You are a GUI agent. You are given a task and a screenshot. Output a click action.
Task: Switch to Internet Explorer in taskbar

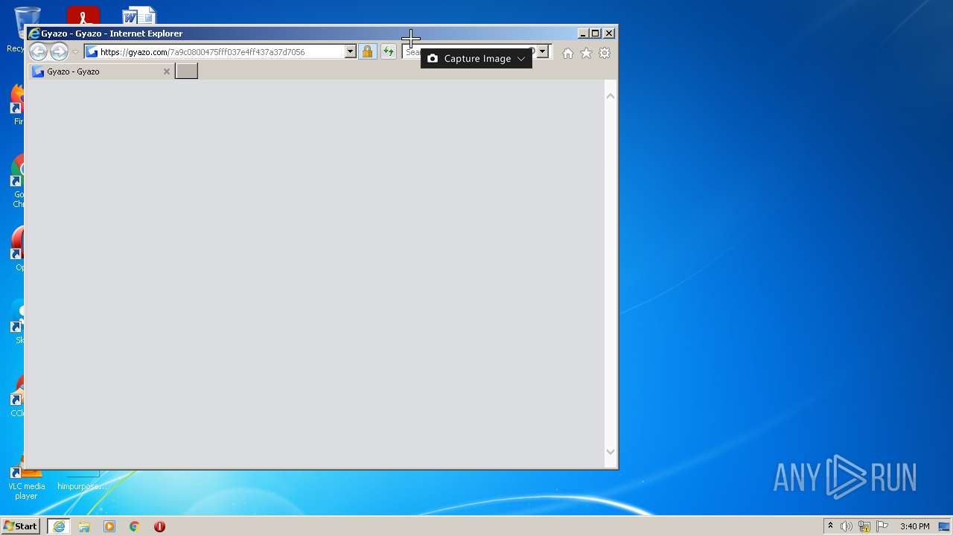tap(59, 526)
